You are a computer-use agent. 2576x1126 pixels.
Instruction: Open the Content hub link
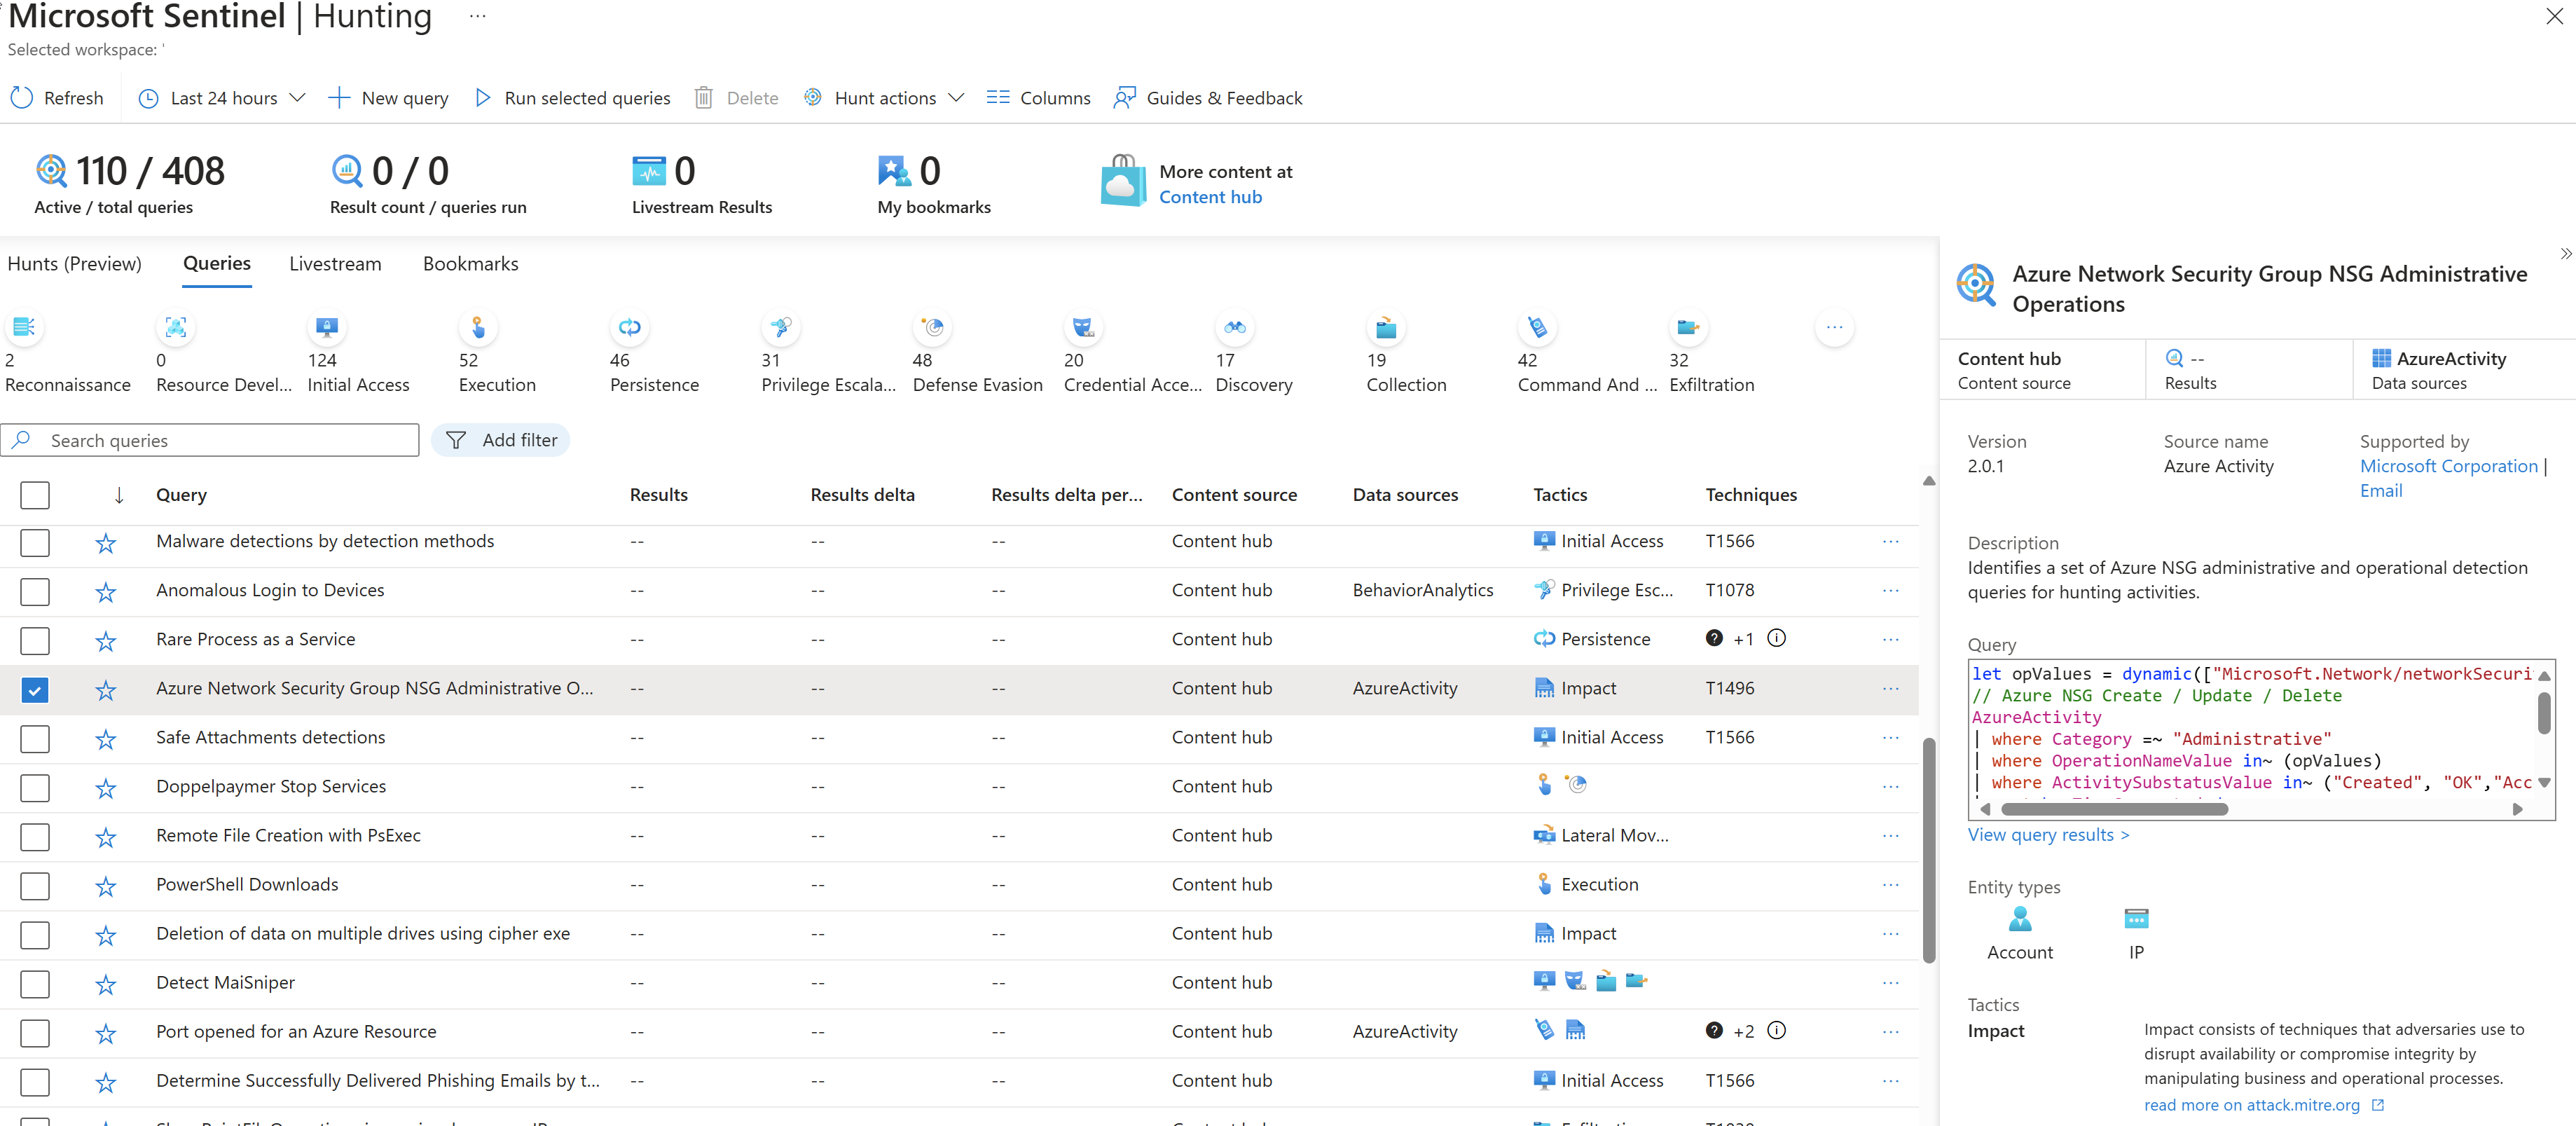pos(1210,197)
